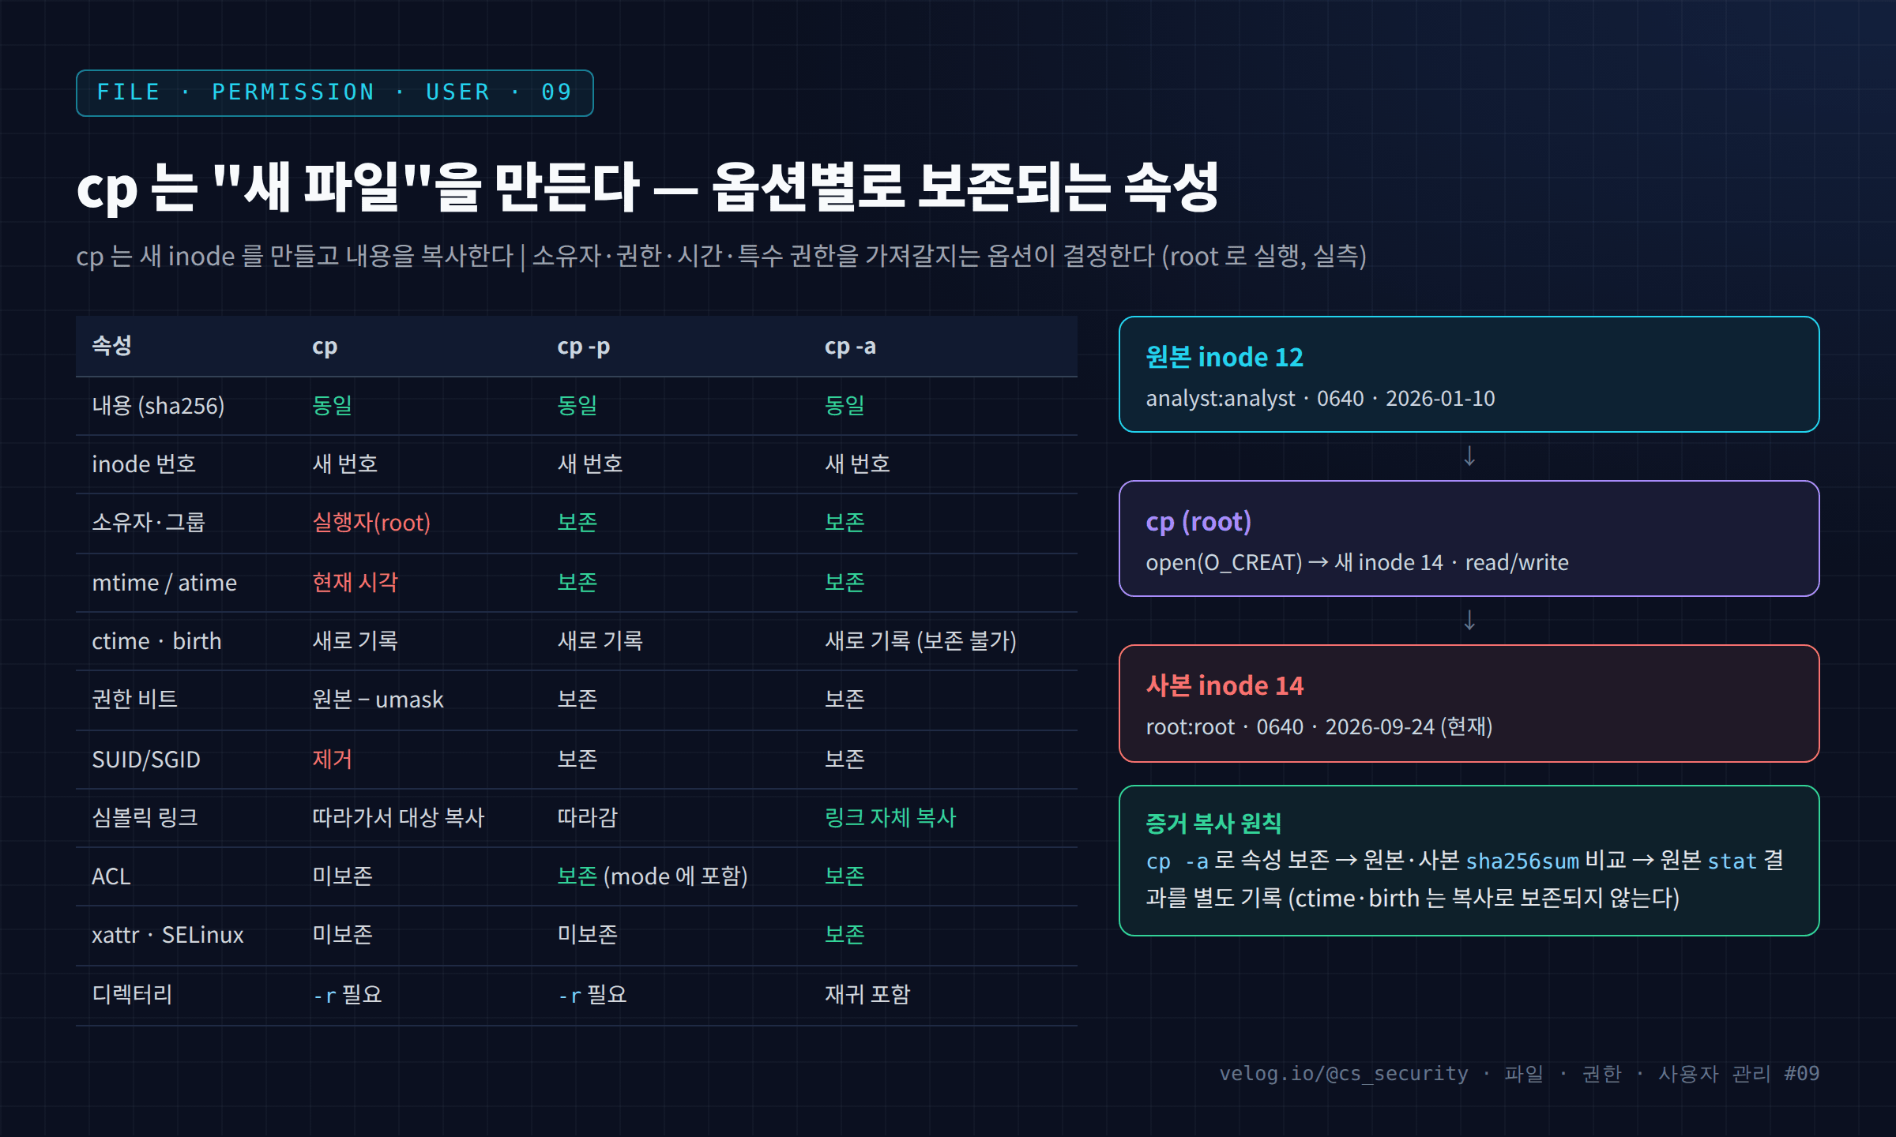Screen dimensions: 1896x1137
Task: Click 재귀 포함 cell in 디렉터리 row
Action: click(x=867, y=994)
